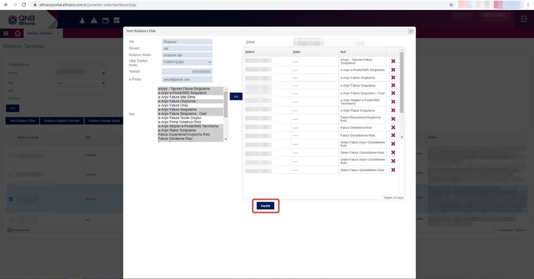This screenshot has height=279, width=534.
Task: Check the checkbox in the Pra user row
Action: (x=11, y=220)
